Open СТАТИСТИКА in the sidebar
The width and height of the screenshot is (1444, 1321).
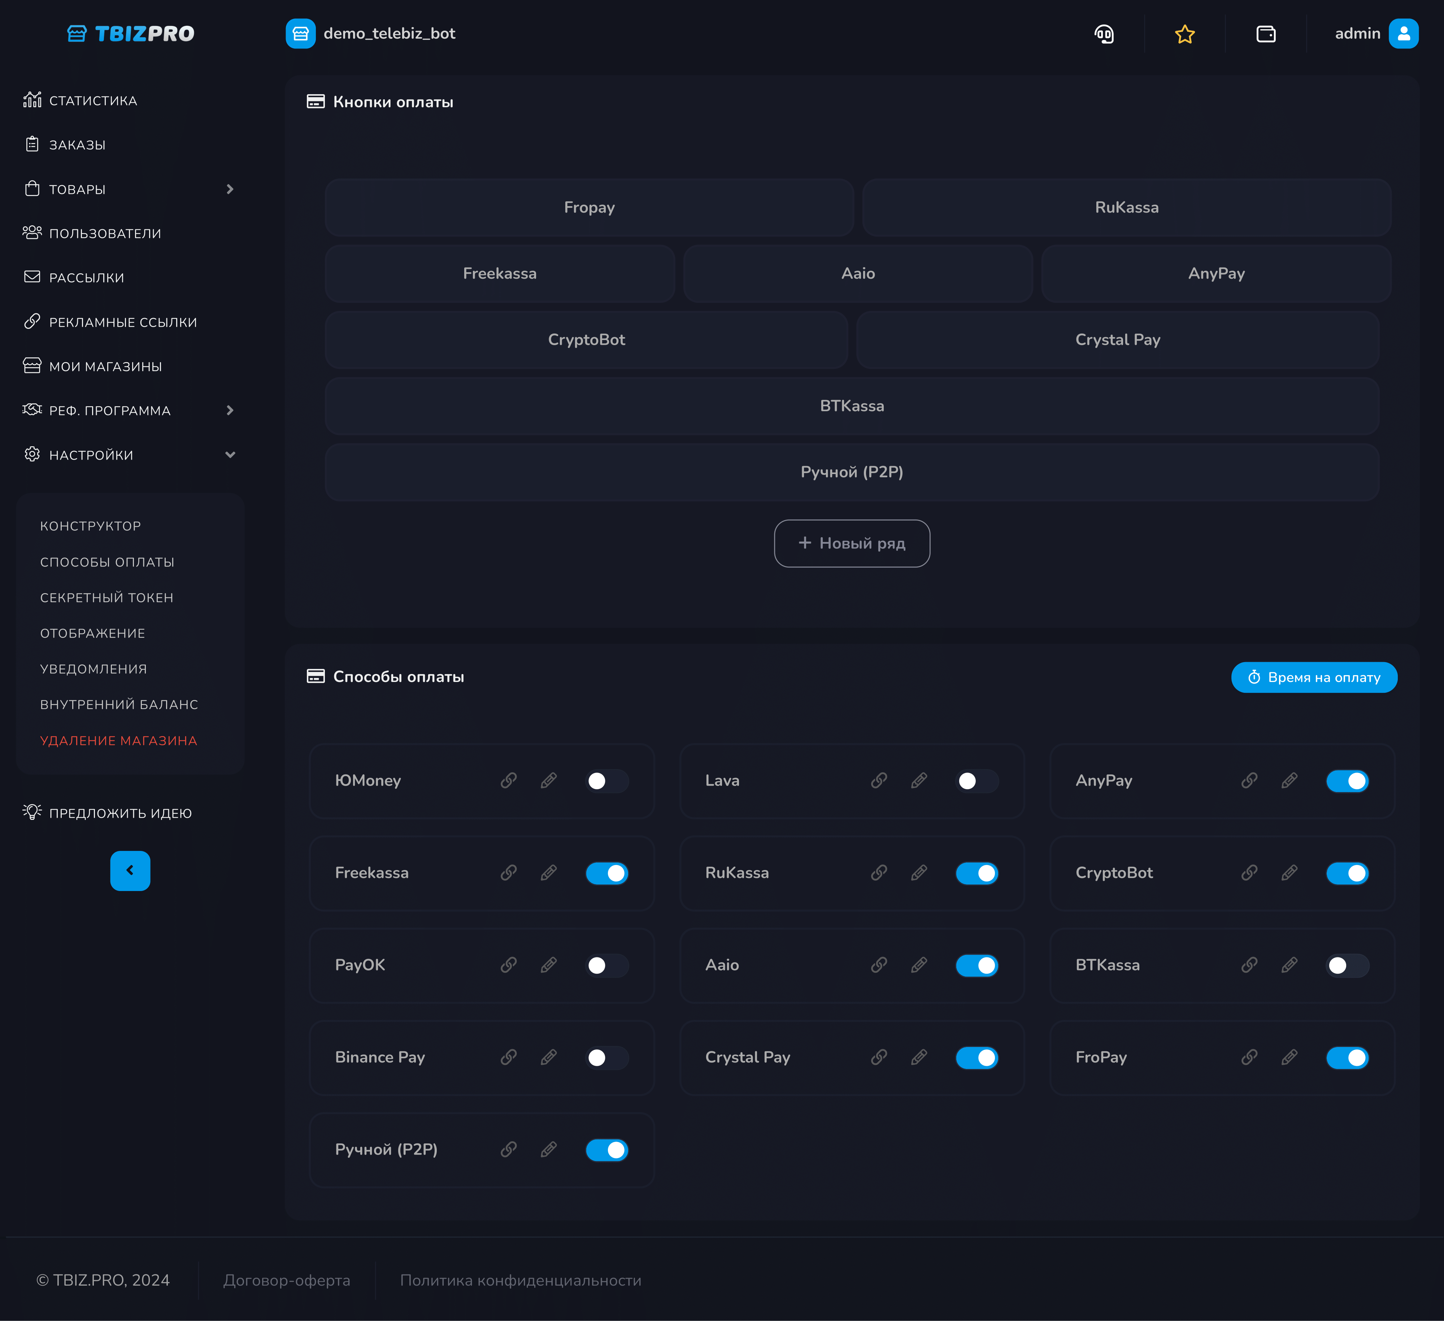pos(80,100)
